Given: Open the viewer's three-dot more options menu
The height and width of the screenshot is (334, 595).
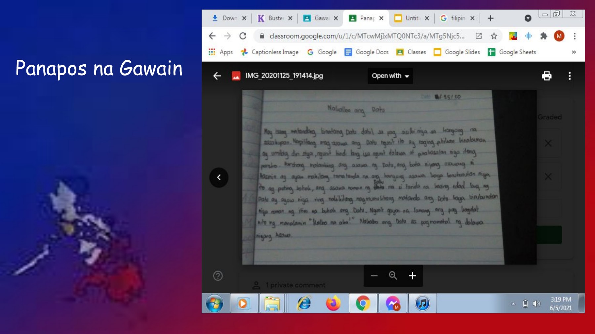Looking at the screenshot, I should point(569,76).
